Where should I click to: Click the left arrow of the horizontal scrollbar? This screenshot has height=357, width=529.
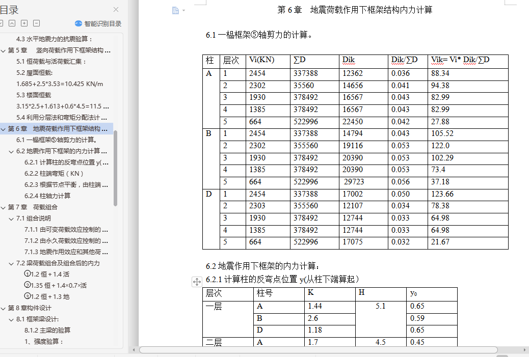[134, 350]
